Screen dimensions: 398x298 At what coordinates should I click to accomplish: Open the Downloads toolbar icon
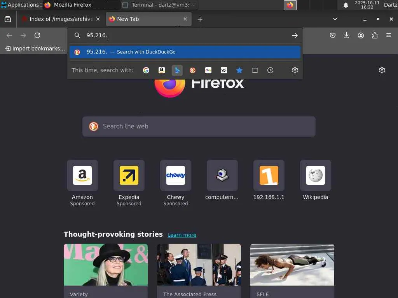coord(346,35)
